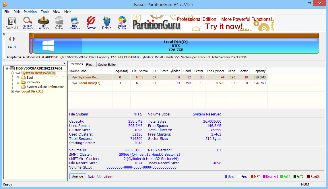Create a New Partition
This screenshot has width=328, height=189.
click(75, 23)
